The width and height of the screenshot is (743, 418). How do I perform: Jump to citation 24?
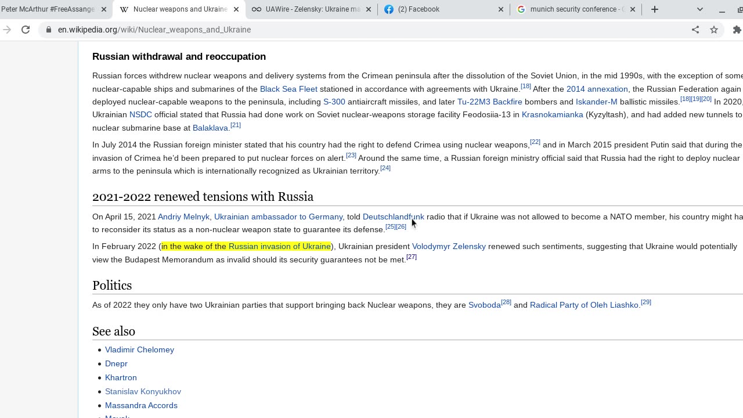pyautogui.click(x=385, y=168)
